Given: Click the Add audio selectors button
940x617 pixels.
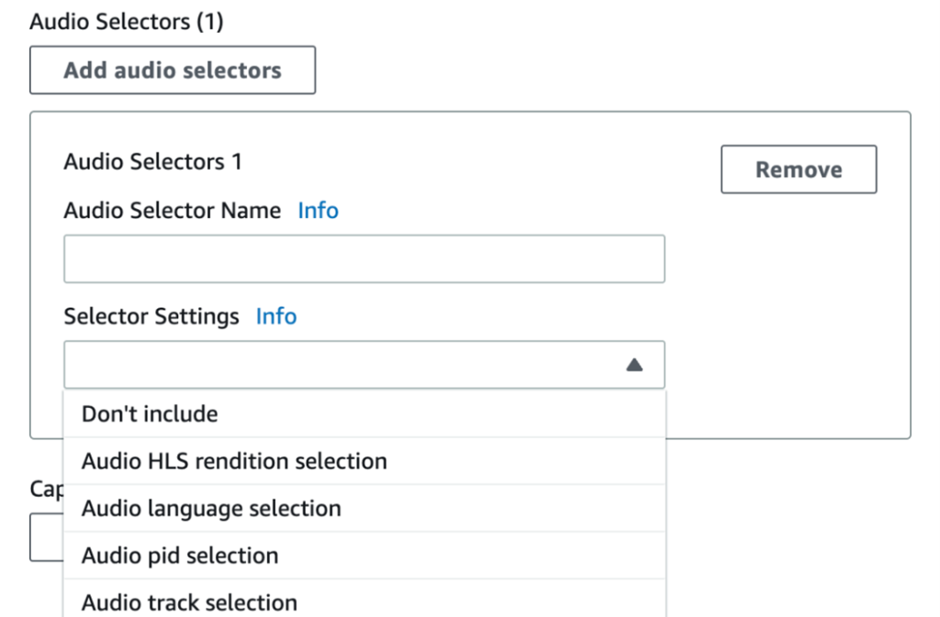Looking at the screenshot, I should click(x=172, y=70).
